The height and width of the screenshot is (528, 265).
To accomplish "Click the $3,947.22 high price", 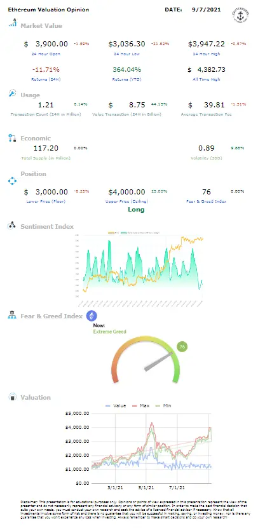I will [206, 44].
